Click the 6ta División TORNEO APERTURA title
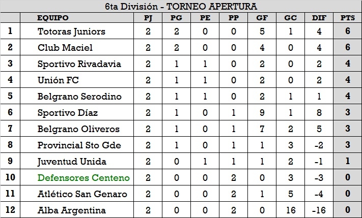This screenshot has height=218, width=362. pyautogui.click(x=181, y=7)
